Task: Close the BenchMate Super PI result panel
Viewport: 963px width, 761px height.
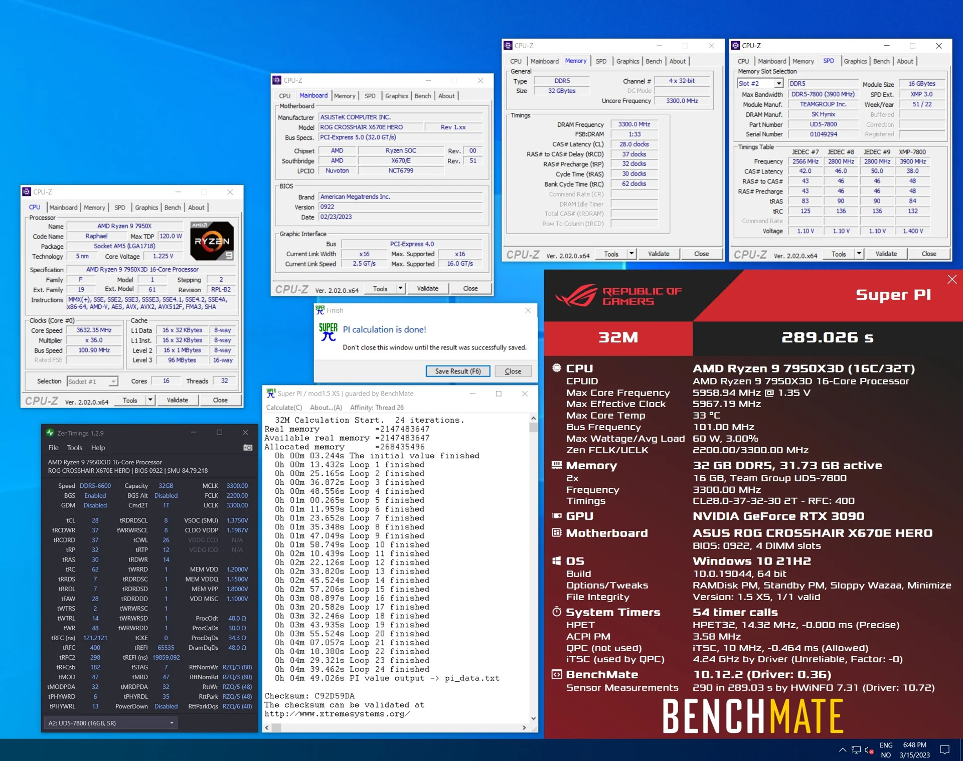Action: point(952,280)
